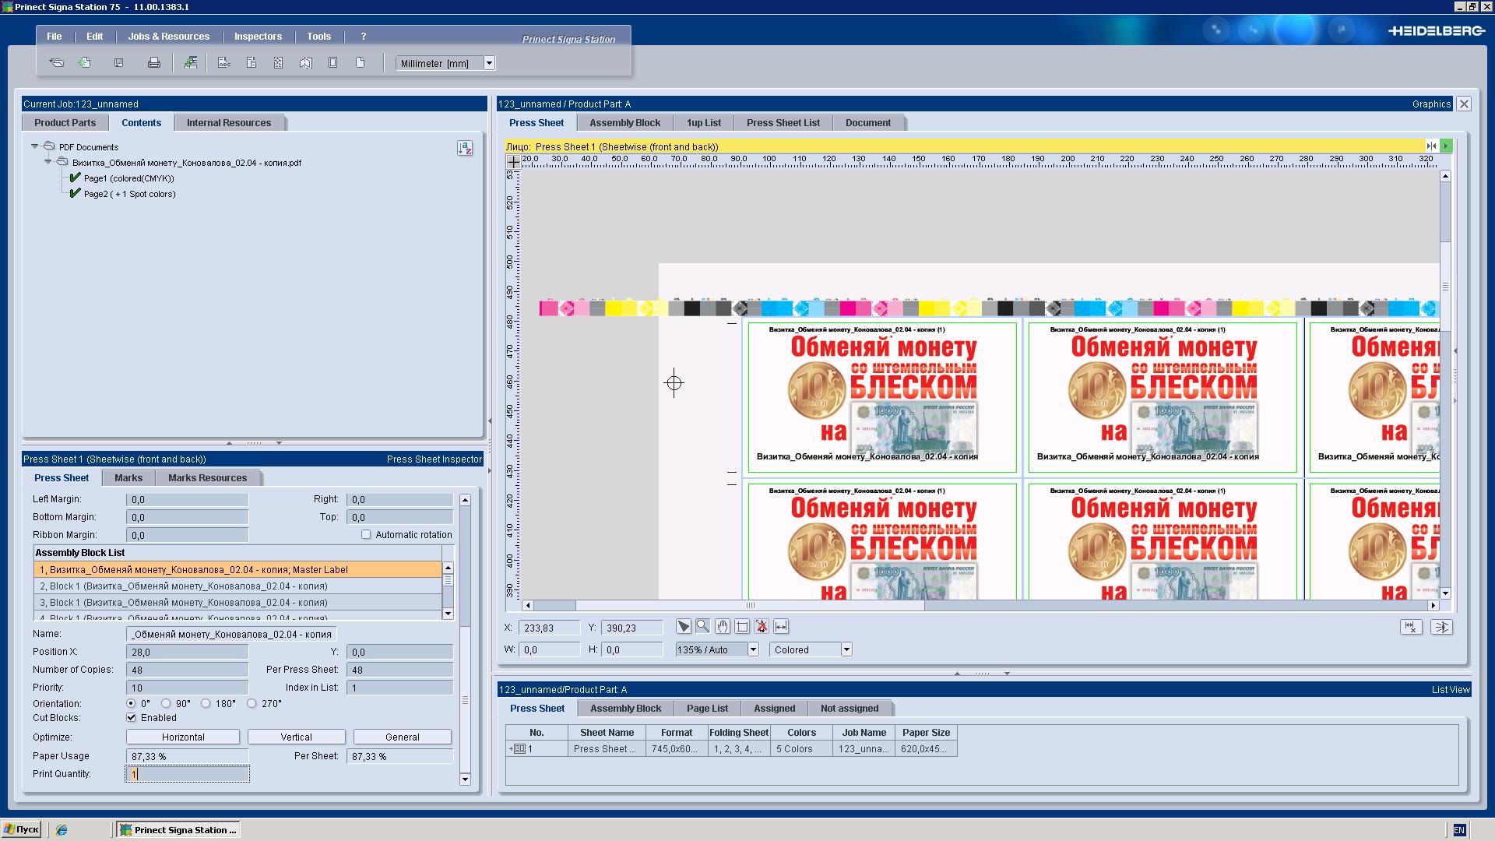Viewport: 1495px width, 841px height.
Task: Select the hand pan tool
Action: point(723,627)
